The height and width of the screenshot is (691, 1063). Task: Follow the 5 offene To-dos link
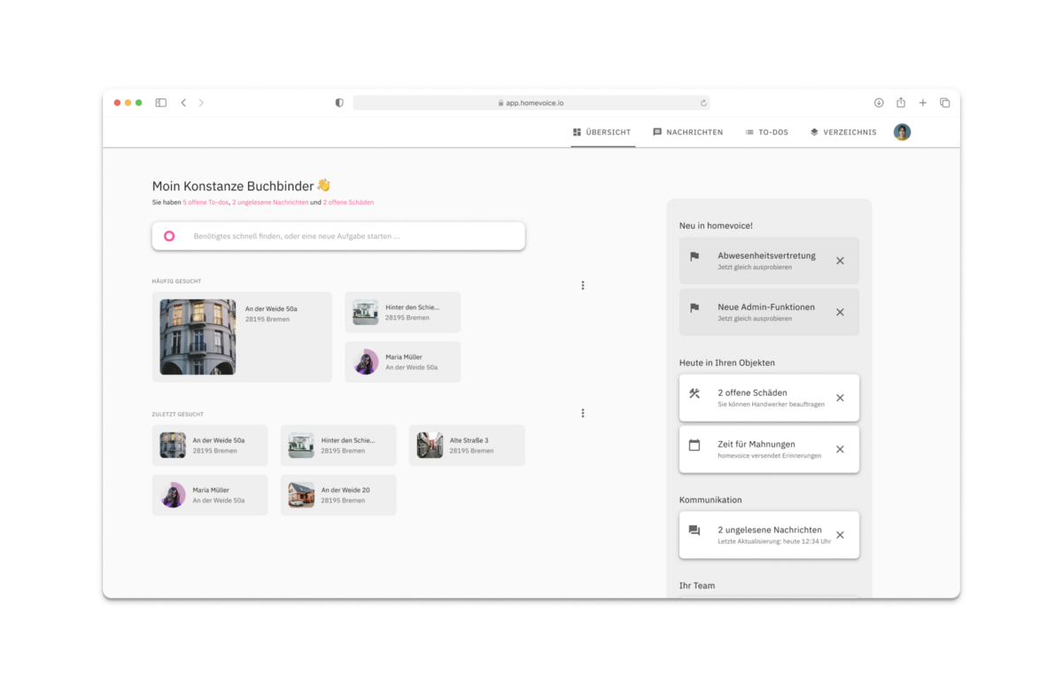tap(206, 202)
